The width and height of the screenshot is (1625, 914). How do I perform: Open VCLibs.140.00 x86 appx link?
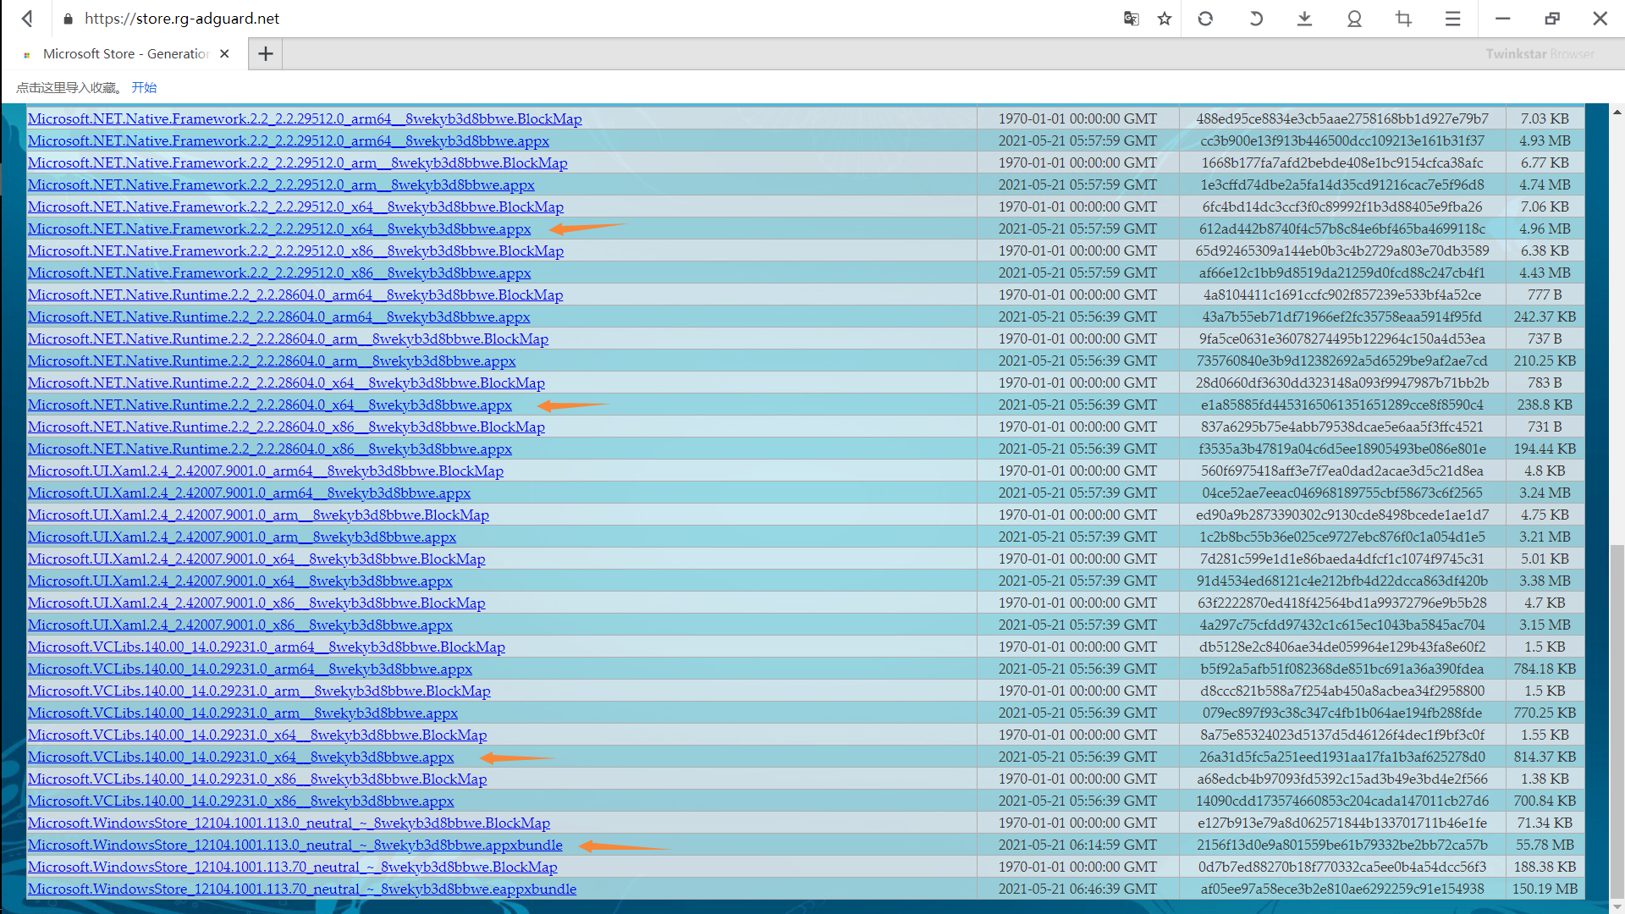pos(241,801)
